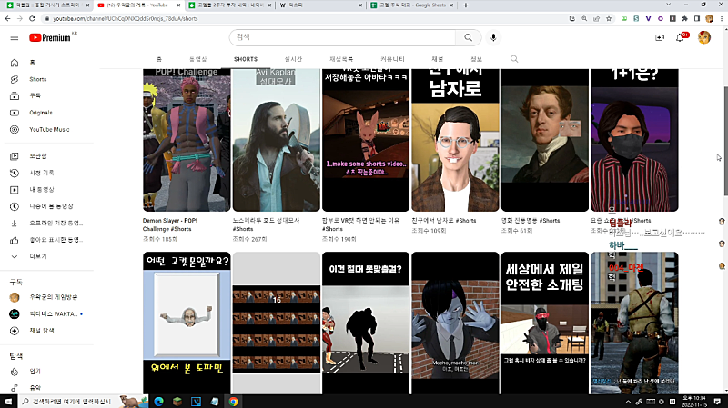Screen dimensions: 728x408
Task: Open Originals in the sidebar
Action: pos(41,113)
